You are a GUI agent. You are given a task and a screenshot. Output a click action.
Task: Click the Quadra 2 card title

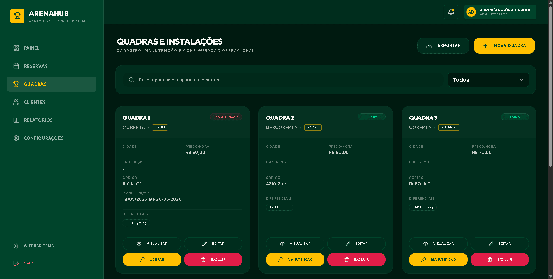pos(280,118)
